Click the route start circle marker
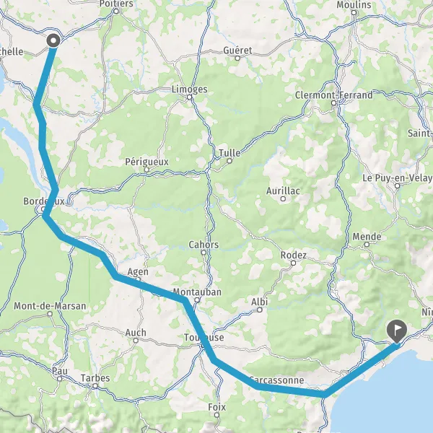Viewport: 433px width, 433px height. (53, 41)
